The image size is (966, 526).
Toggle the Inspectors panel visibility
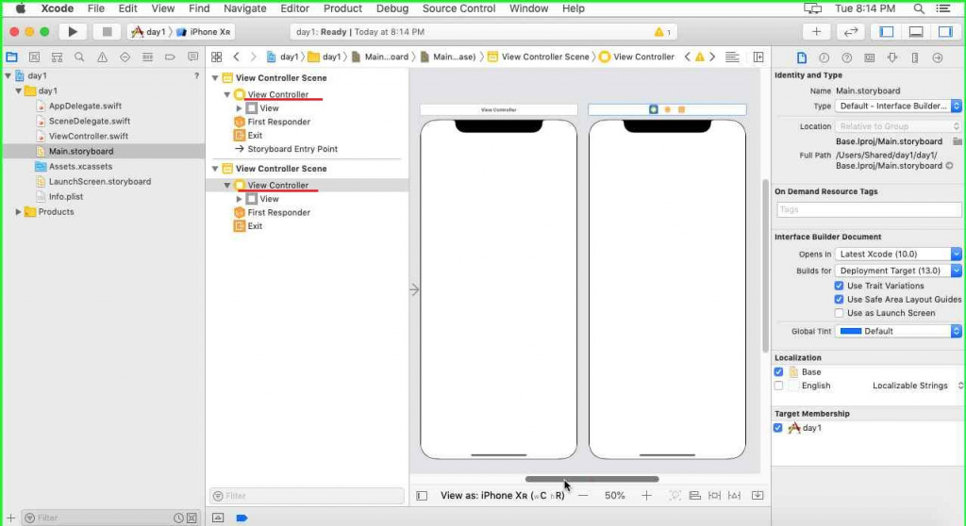[945, 31]
